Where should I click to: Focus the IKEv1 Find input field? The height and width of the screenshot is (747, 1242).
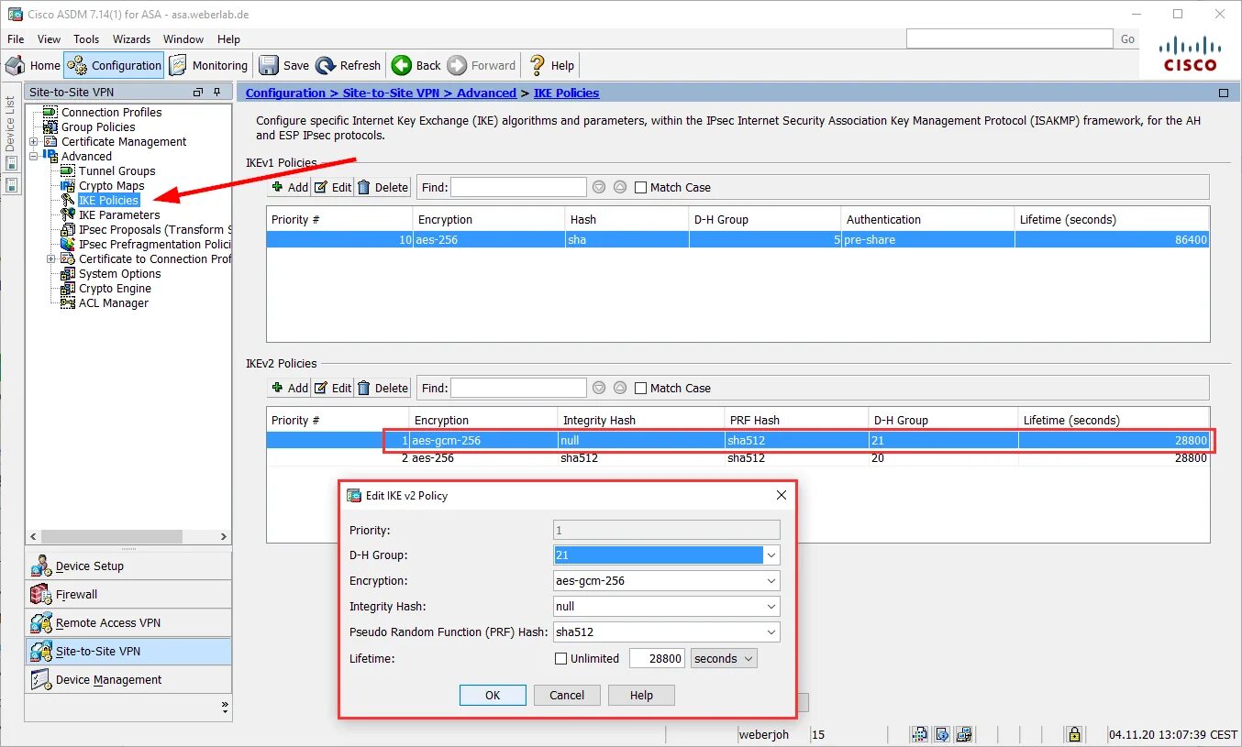tap(518, 187)
